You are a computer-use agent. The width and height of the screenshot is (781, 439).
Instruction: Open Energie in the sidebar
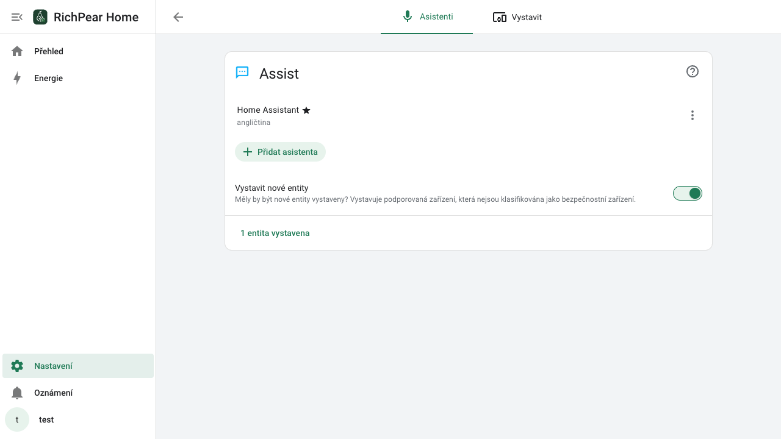(78, 78)
